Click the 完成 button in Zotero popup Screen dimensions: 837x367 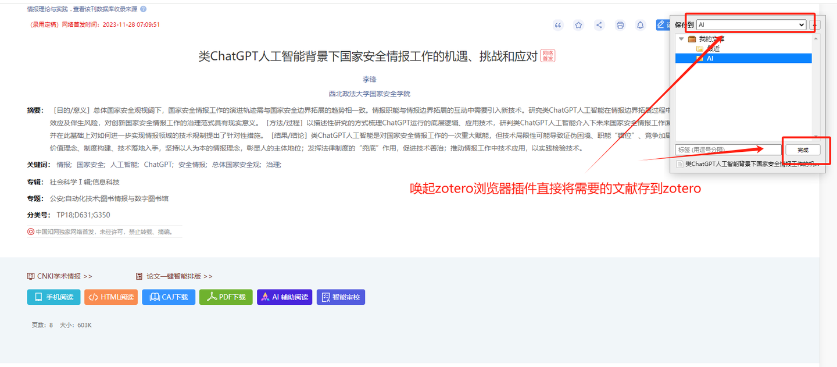(x=802, y=150)
